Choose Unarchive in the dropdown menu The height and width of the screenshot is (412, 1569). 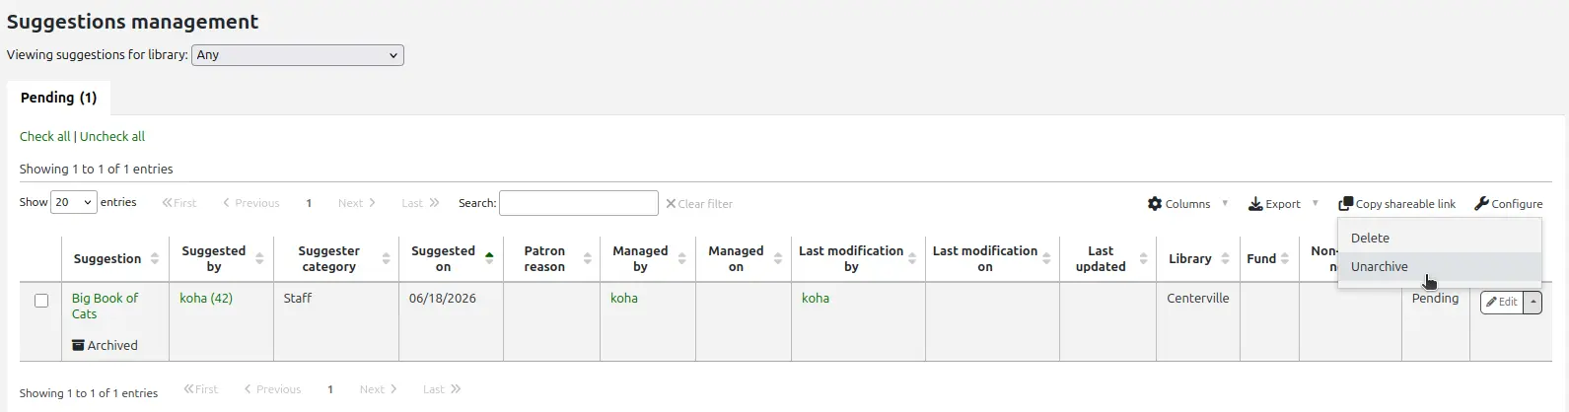1440,267
